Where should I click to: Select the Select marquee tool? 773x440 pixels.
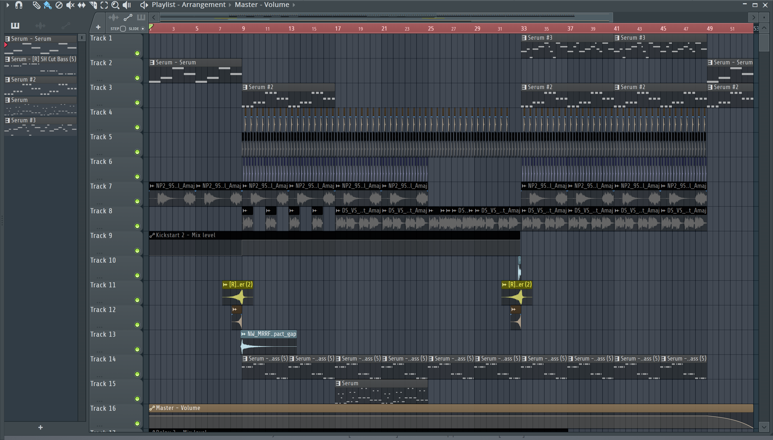pyautogui.click(x=104, y=5)
